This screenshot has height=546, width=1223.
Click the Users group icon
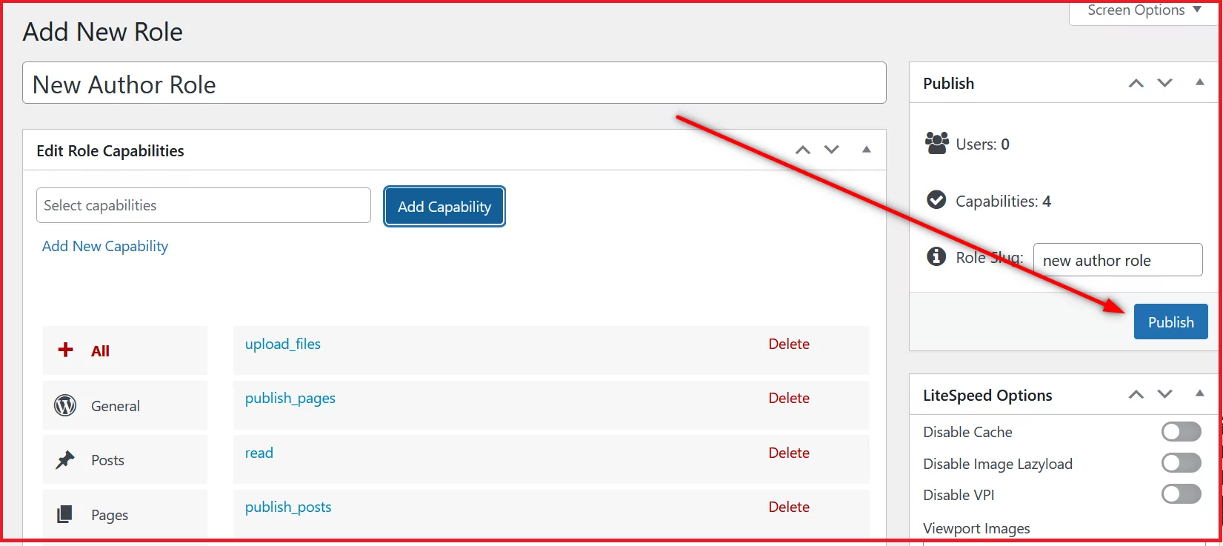(936, 143)
